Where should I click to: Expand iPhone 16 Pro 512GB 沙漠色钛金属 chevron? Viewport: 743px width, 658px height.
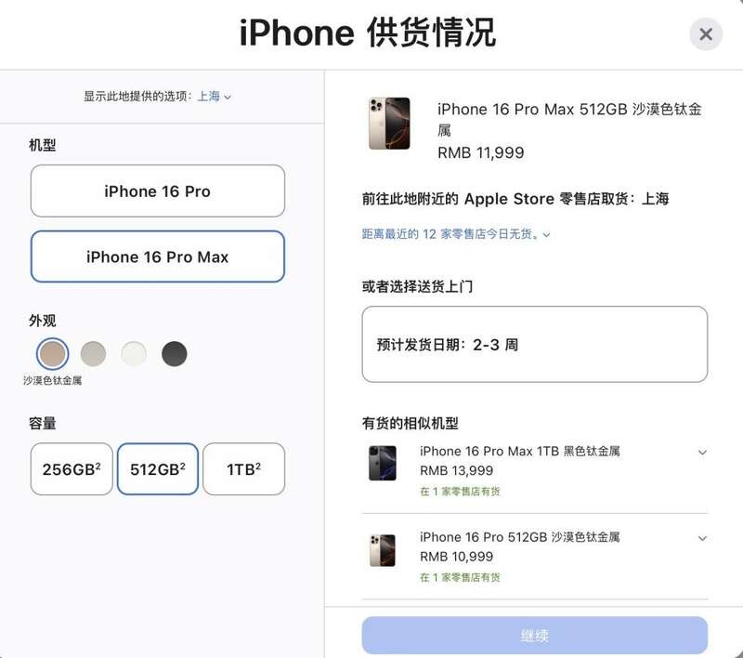(x=702, y=538)
